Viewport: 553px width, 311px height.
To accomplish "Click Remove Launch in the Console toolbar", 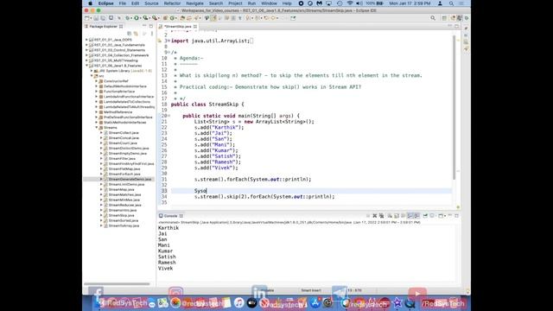I will coord(375,215).
